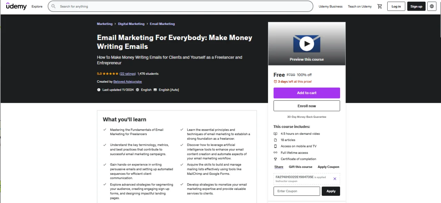Click Gift this course
441x203 pixels.
(300, 167)
